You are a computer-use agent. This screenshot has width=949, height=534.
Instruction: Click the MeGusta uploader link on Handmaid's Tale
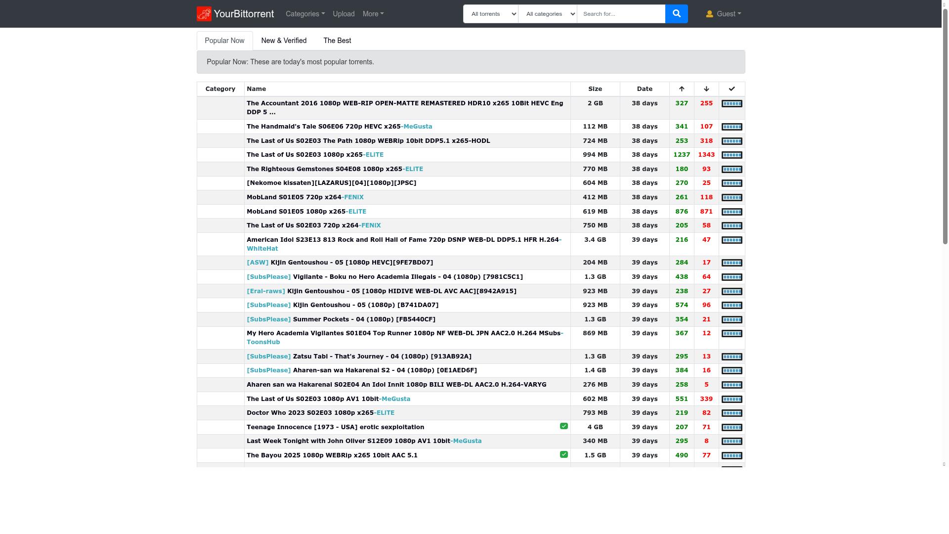pos(417,126)
